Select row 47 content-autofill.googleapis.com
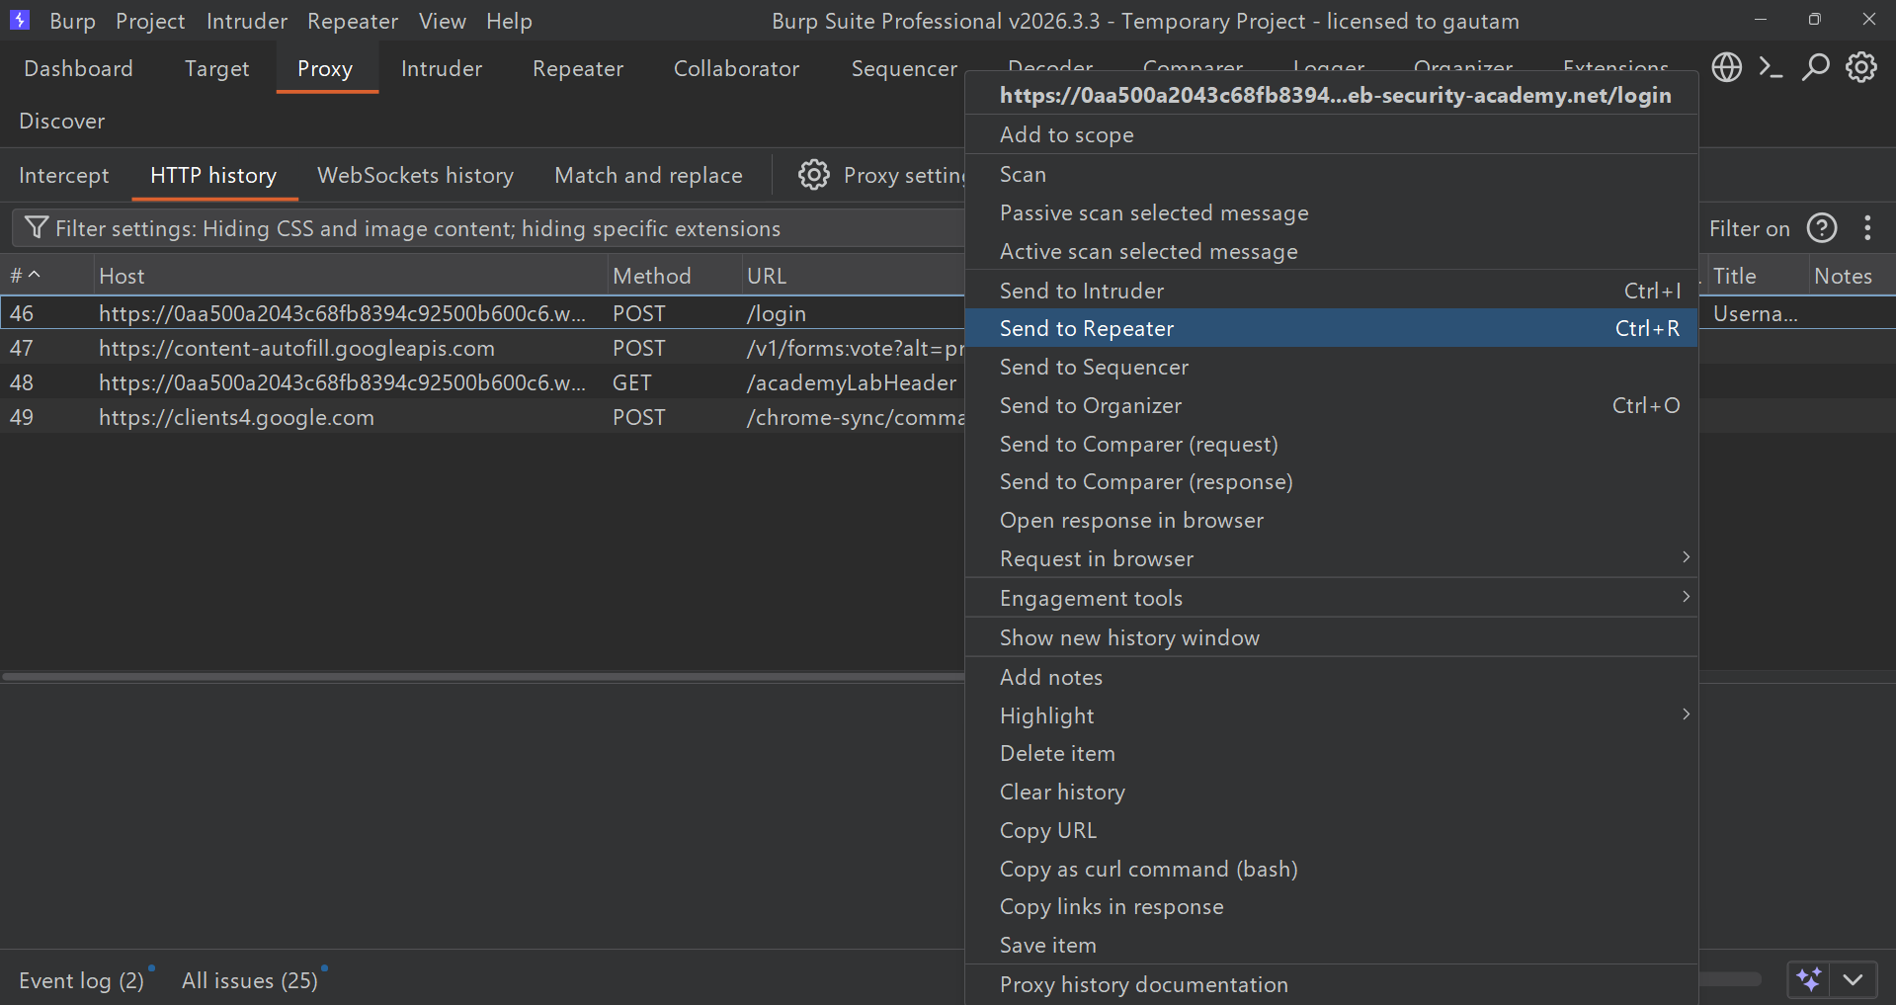 point(482,348)
